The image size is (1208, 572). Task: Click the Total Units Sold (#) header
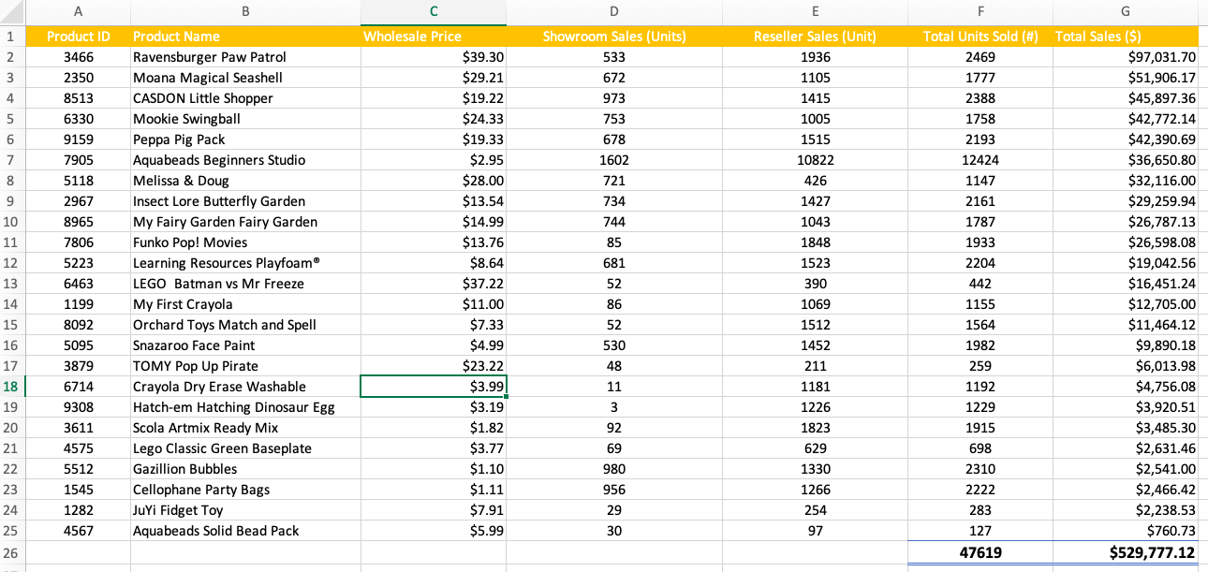pos(980,37)
